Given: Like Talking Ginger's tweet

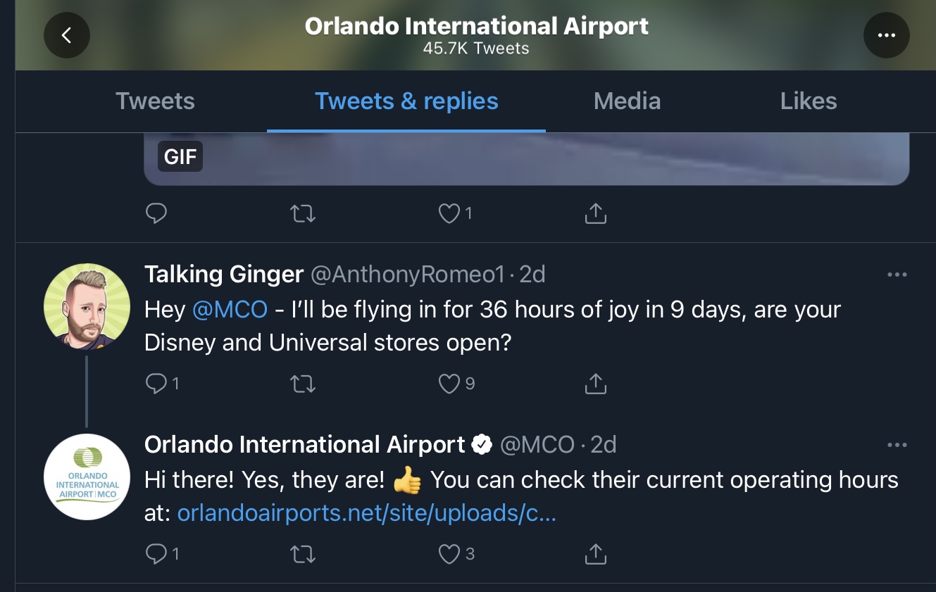Looking at the screenshot, I should pos(449,384).
